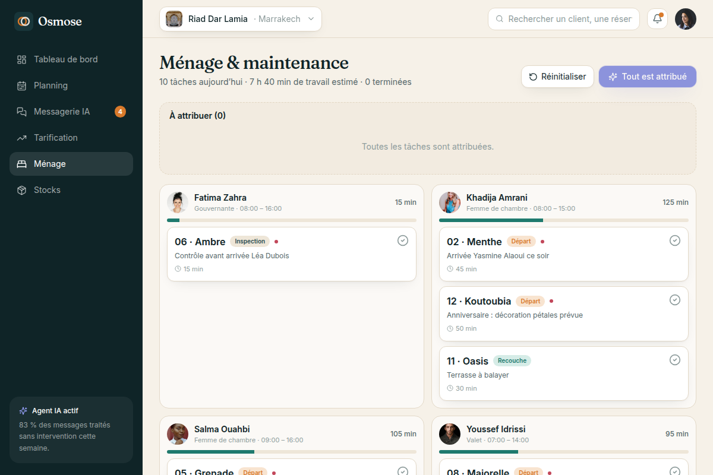The width and height of the screenshot is (713, 475).
Task: Open Tarification in sidebar
Action: point(71,138)
